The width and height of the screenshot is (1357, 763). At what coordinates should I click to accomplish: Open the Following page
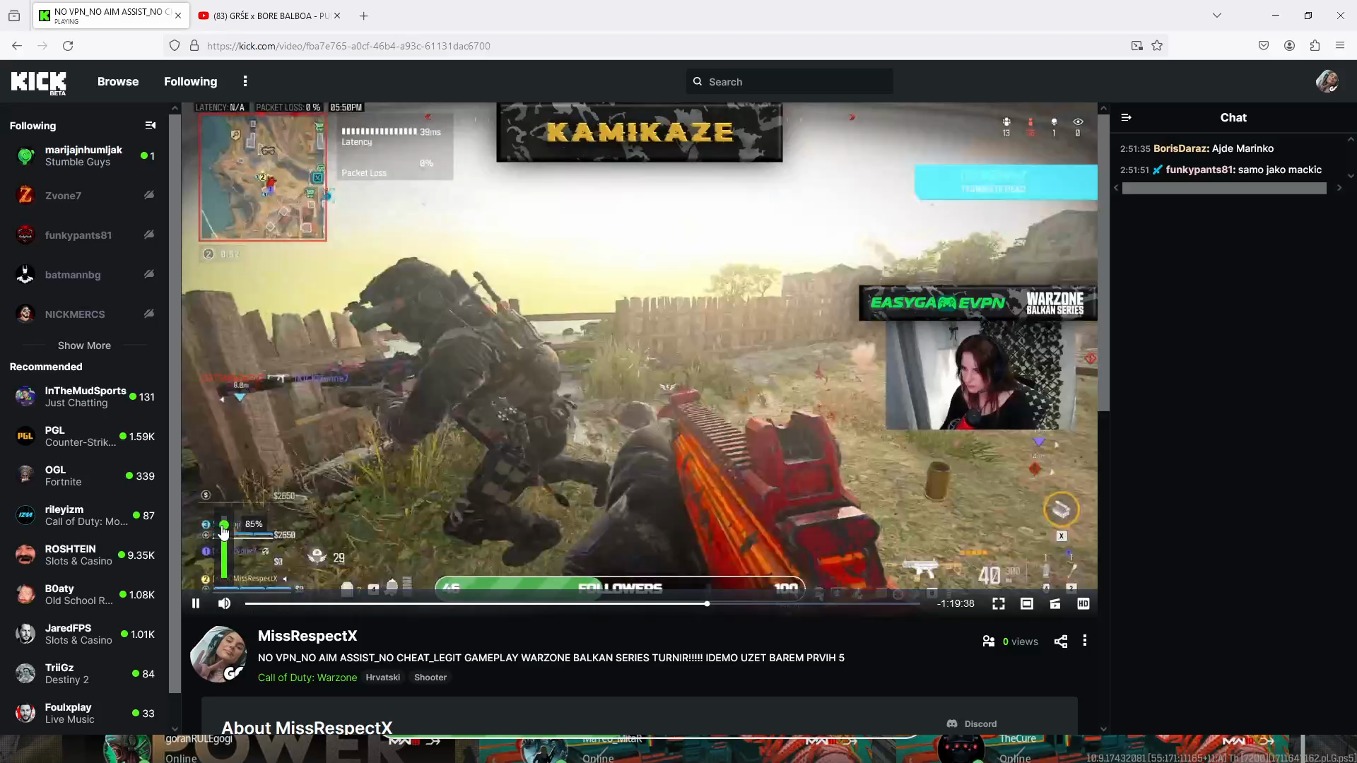tap(191, 81)
